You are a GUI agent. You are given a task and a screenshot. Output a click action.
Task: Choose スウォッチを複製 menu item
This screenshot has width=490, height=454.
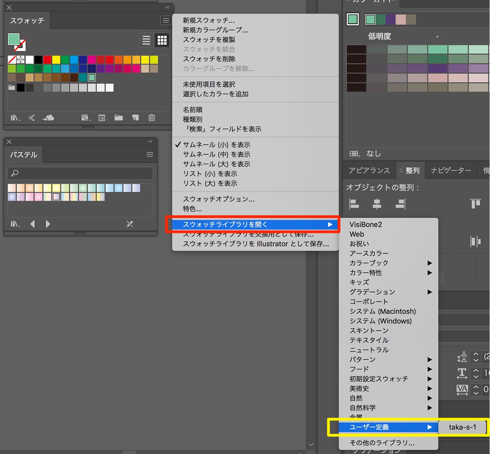256,40
